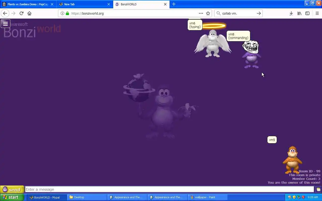
Task: Close the BonziWORLD tab
Action: point(165,4)
